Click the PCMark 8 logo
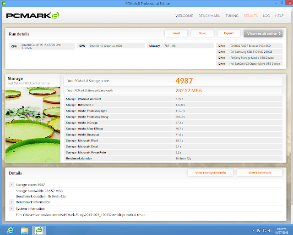The image size is (293, 235). [33, 15]
